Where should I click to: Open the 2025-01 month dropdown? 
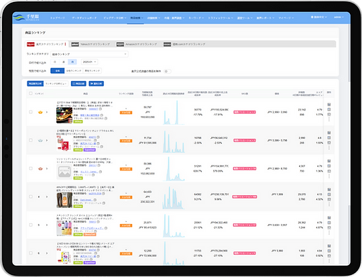[89, 62]
